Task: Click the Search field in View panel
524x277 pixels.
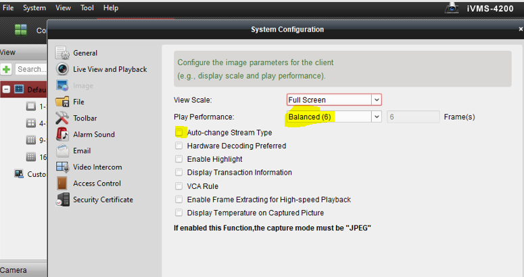Action: tap(30, 69)
